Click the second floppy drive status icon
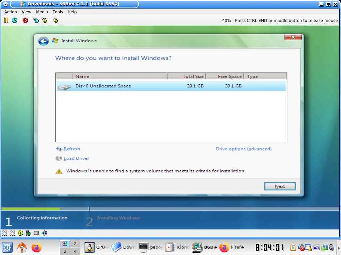The height and width of the screenshot is (255, 341). point(12,233)
